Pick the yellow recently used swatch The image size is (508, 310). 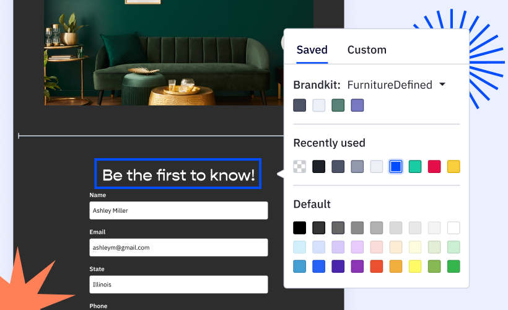[453, 166]
